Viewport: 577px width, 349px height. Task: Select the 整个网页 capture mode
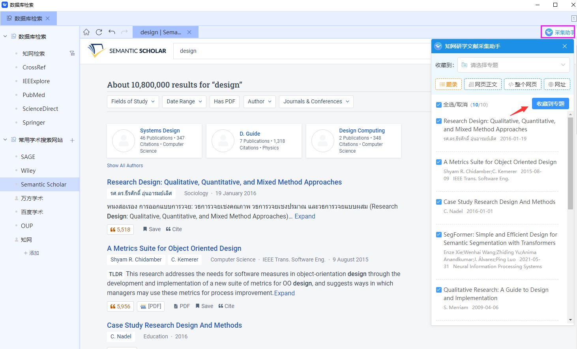pyautogui.click(x=523, y=84)
